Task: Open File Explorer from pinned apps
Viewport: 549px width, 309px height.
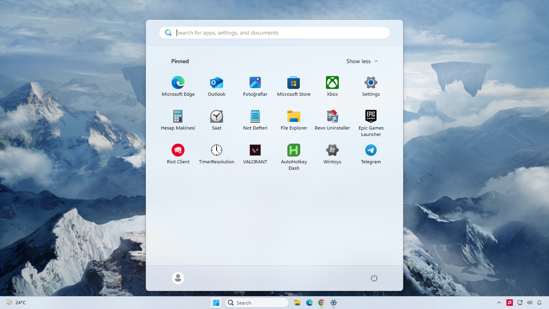Action: point(294,120)
